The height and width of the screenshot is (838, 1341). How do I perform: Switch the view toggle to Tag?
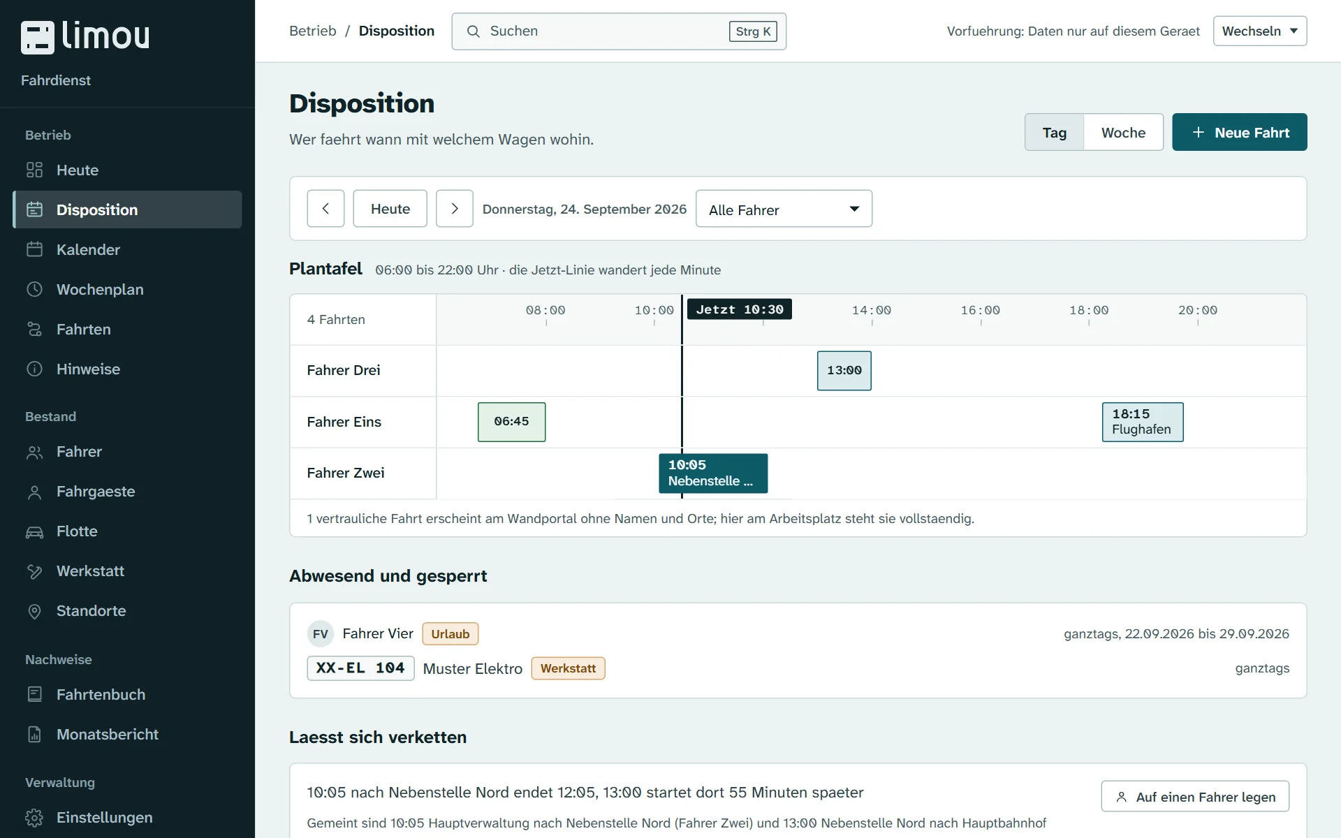[1054, 132]
